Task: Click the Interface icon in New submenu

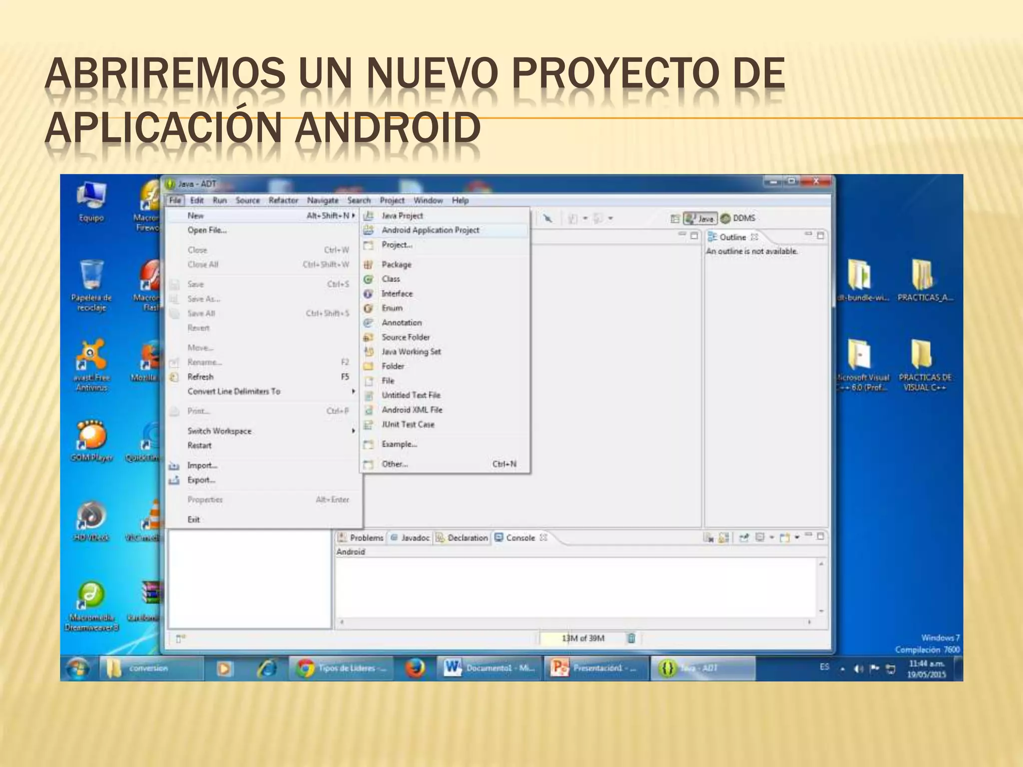Action: point(369,294)
